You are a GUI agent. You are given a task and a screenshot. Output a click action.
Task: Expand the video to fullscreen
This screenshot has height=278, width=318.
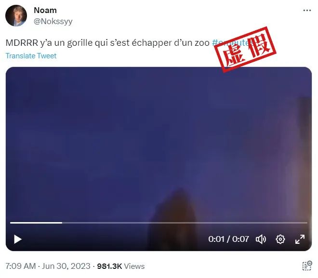click(x=300, y=239)
